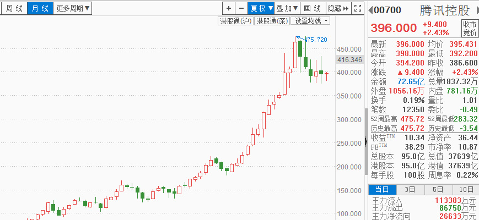Image resolution: width=479 pixels, height=220 pixels.
Task: Click the 隐藏 hide panel button
Action: 338,8
